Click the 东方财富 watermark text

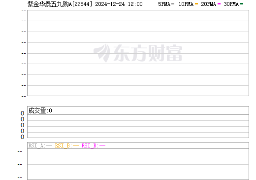pos(148,53)
